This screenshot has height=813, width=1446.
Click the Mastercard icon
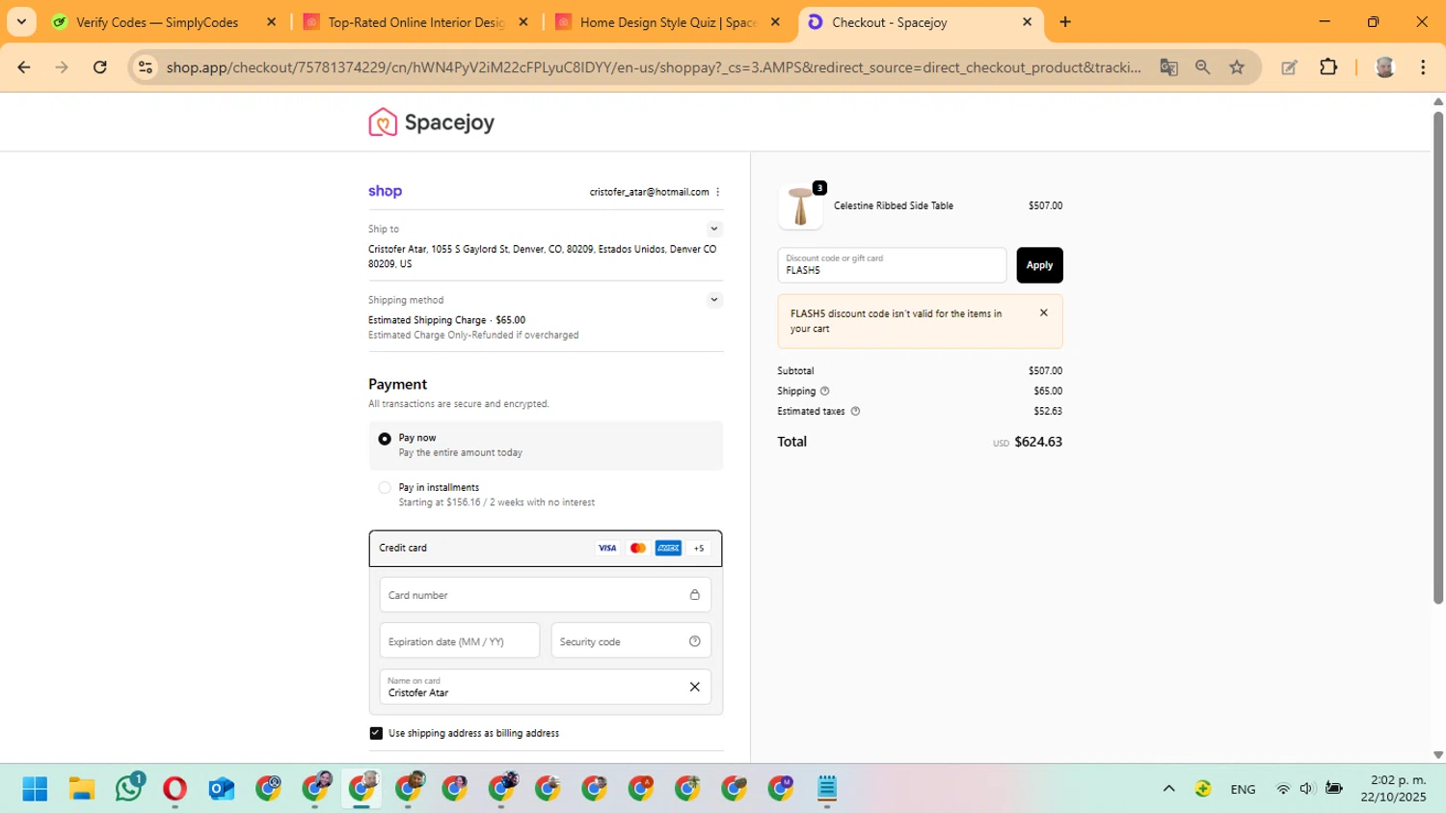[638, 548]
